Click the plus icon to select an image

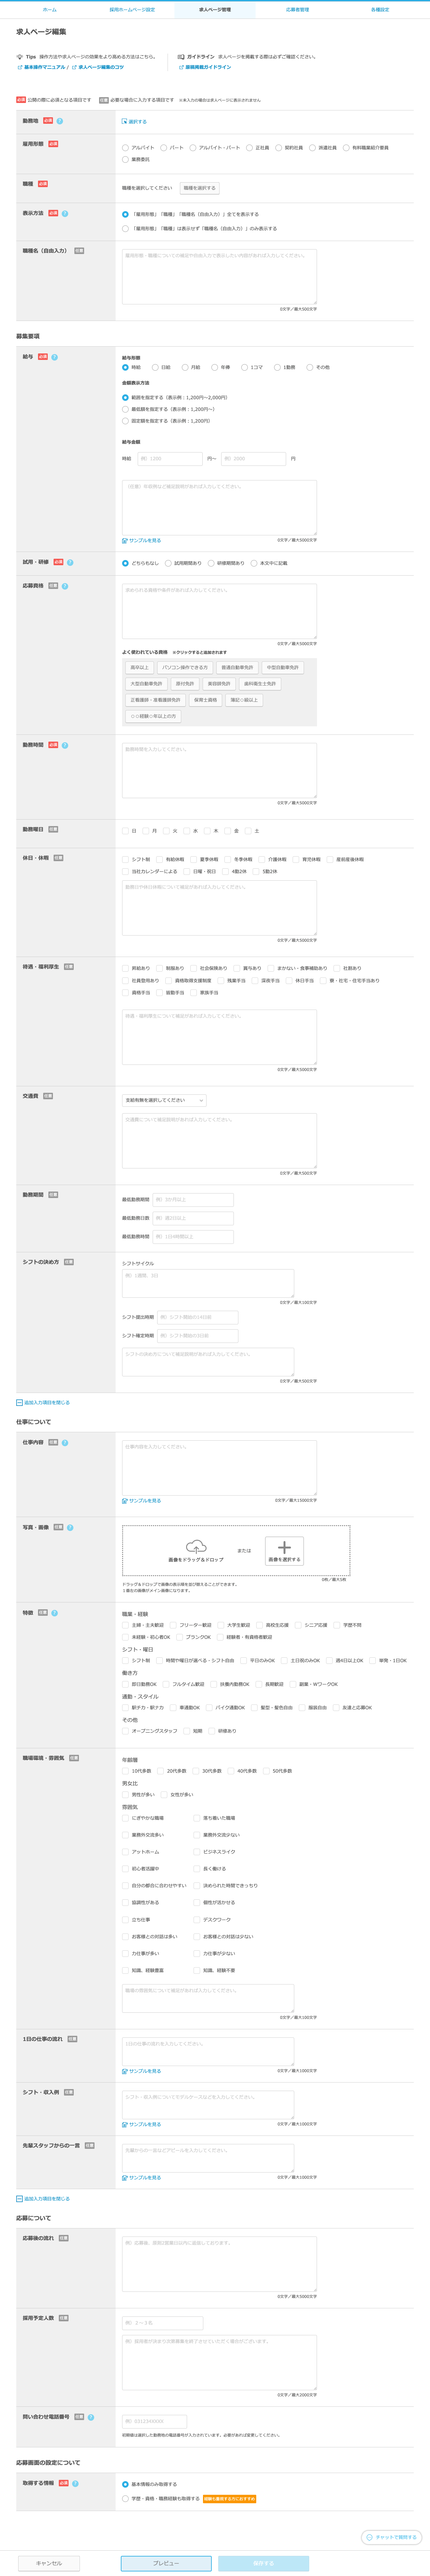pyautogui.click(x=284, y=1547)
